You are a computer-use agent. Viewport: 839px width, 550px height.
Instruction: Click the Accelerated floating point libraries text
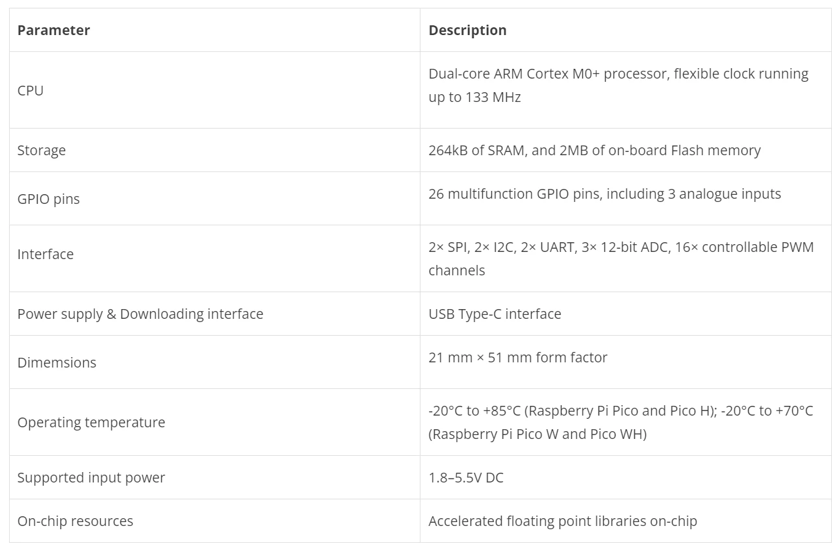coord(562,521)
